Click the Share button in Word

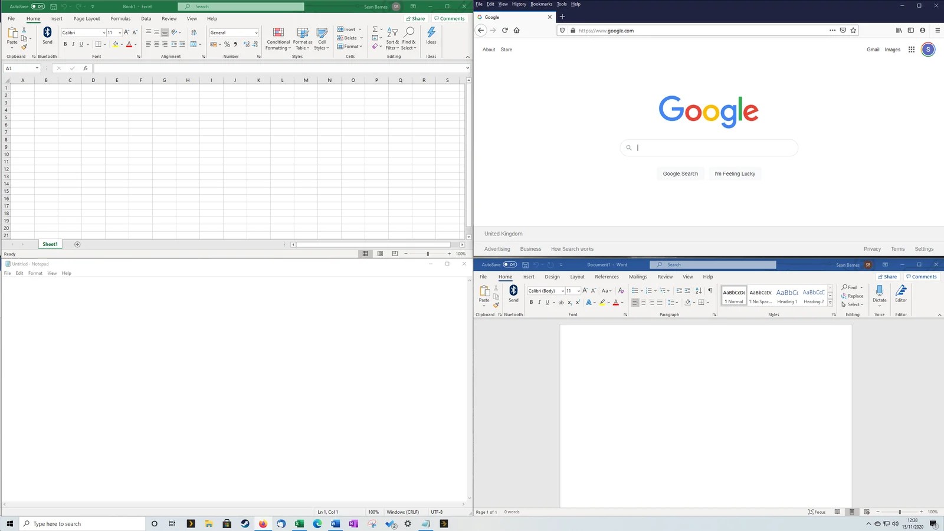887,277
